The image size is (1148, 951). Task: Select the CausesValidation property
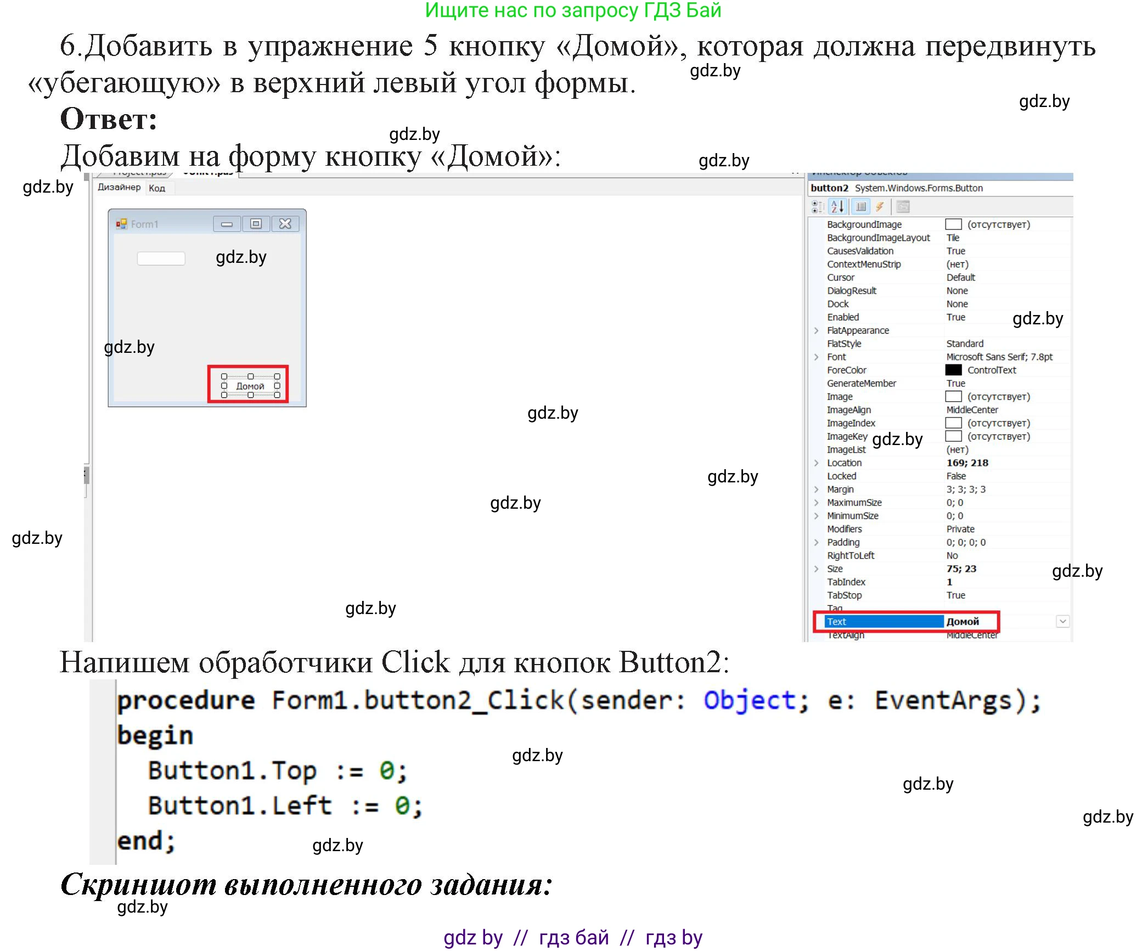[860, 251]
